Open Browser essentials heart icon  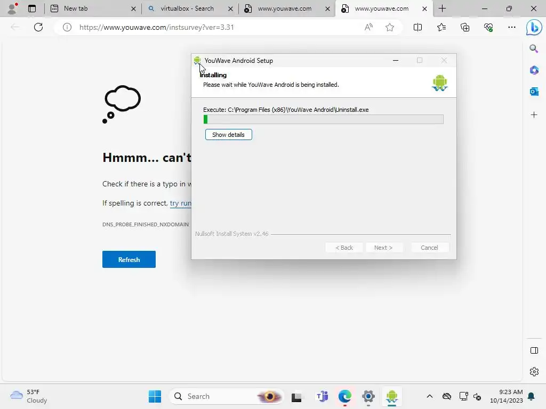click(488, 27)
